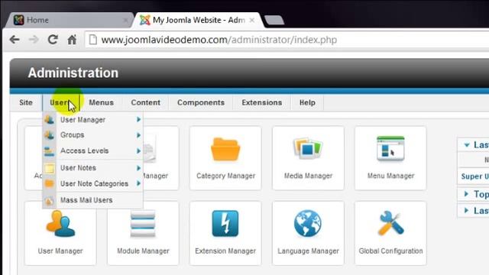Open the Menu Manager icon
This screenshot has width=489, height=275.
tap(390, 149)
